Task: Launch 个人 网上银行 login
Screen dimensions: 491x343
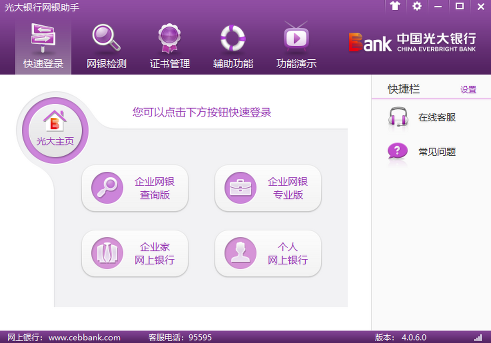Action: pos(268,253)
